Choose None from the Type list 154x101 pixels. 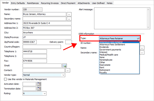[x=119, y=57]
